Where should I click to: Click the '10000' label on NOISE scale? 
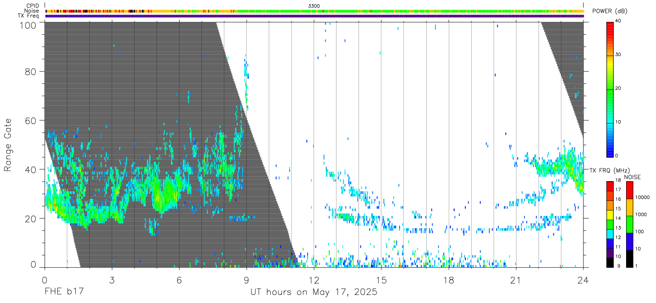click(x=642, y=198)
